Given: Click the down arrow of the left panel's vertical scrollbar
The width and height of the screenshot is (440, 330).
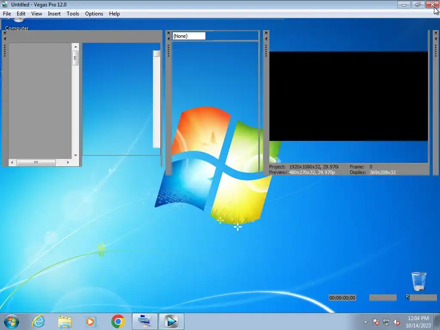Looking at the screenshot, I should click(x=76, y=156).
